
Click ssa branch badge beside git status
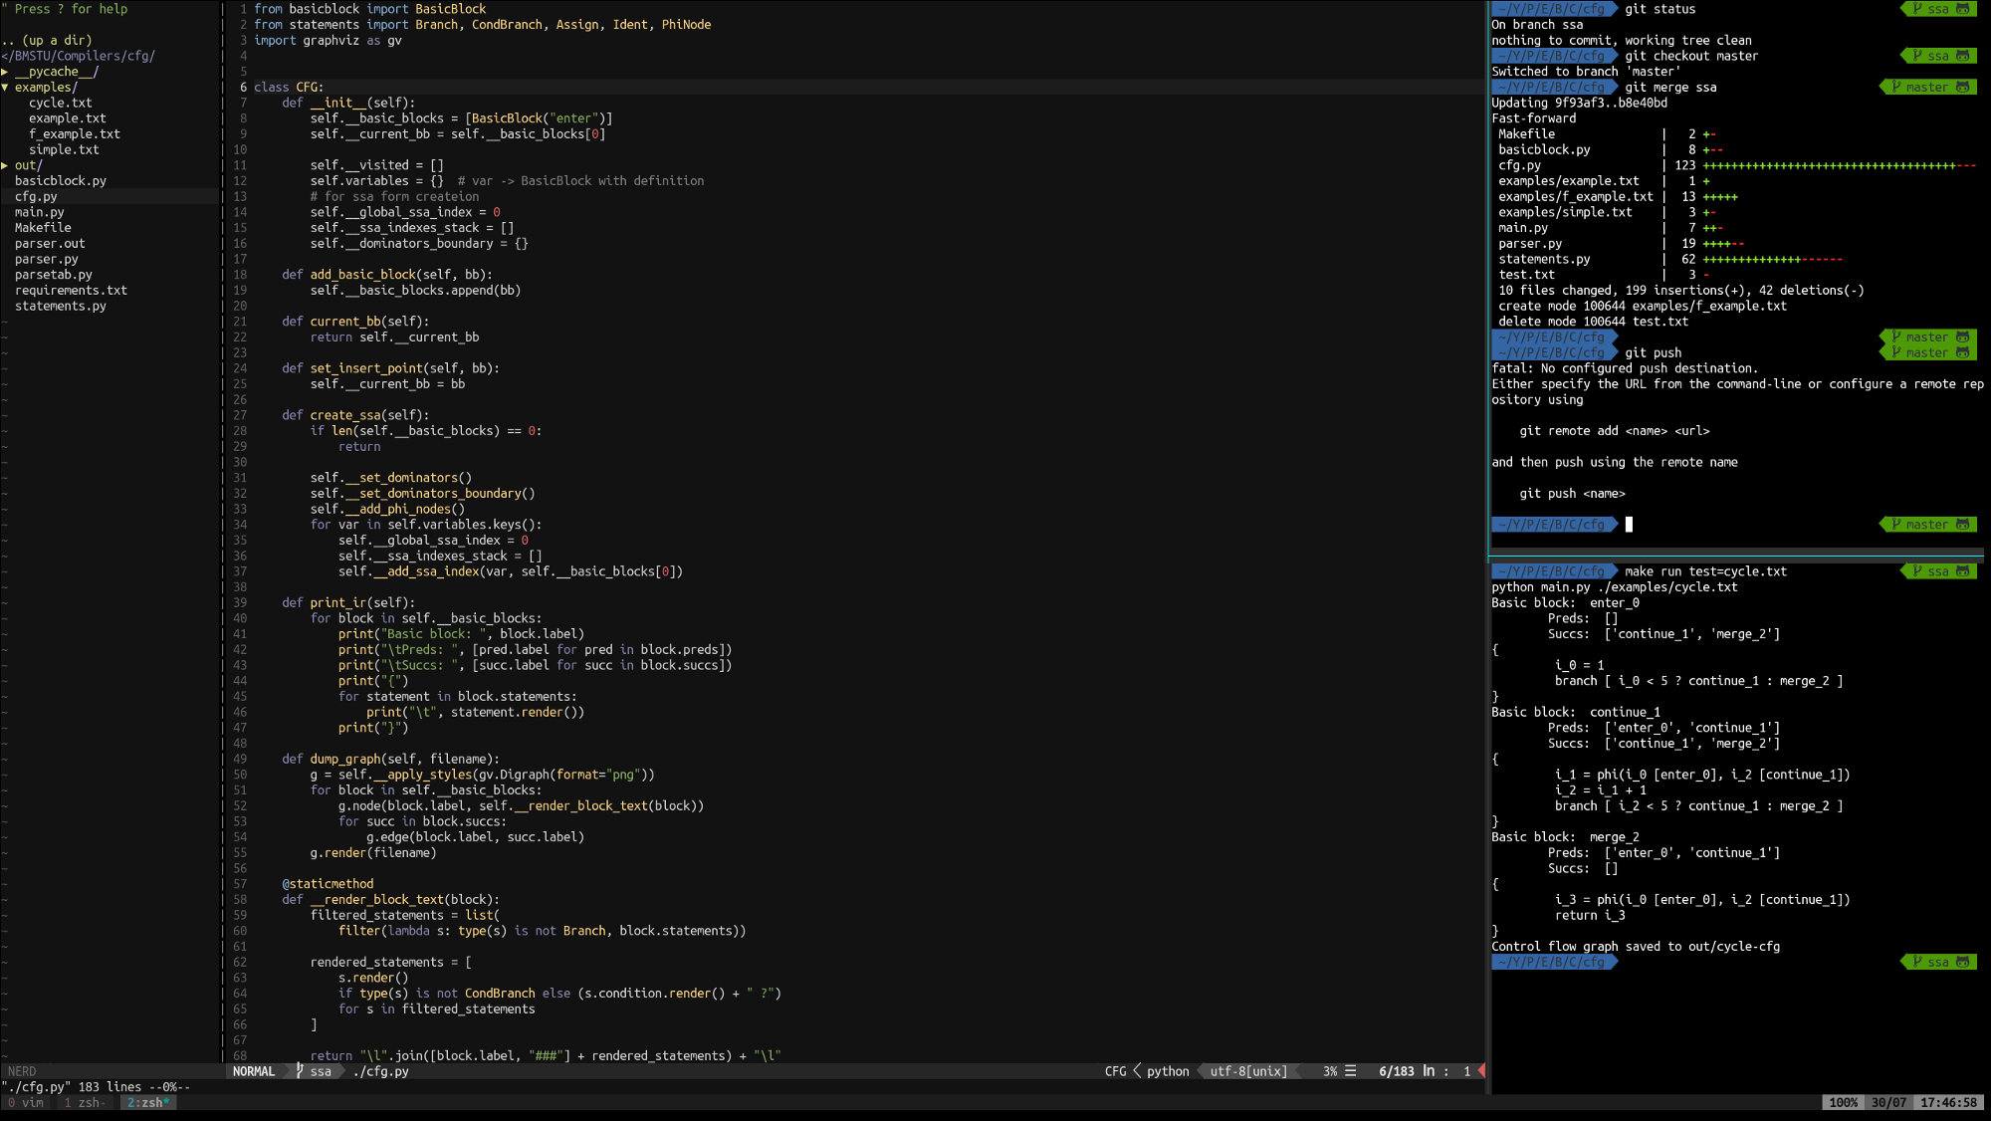[1939, 9]
